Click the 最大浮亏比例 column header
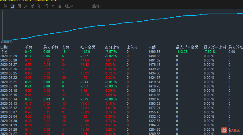 point(215,47)
